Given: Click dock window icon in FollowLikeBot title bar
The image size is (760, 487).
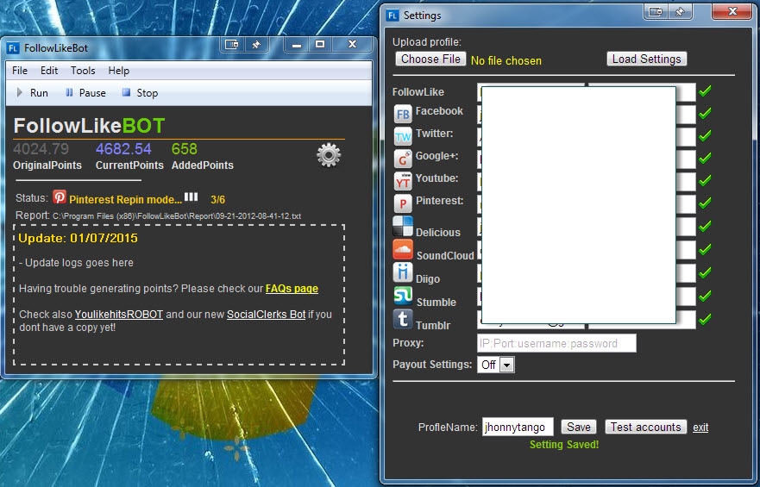Looking at the screenshot, I should click(232, 45).
